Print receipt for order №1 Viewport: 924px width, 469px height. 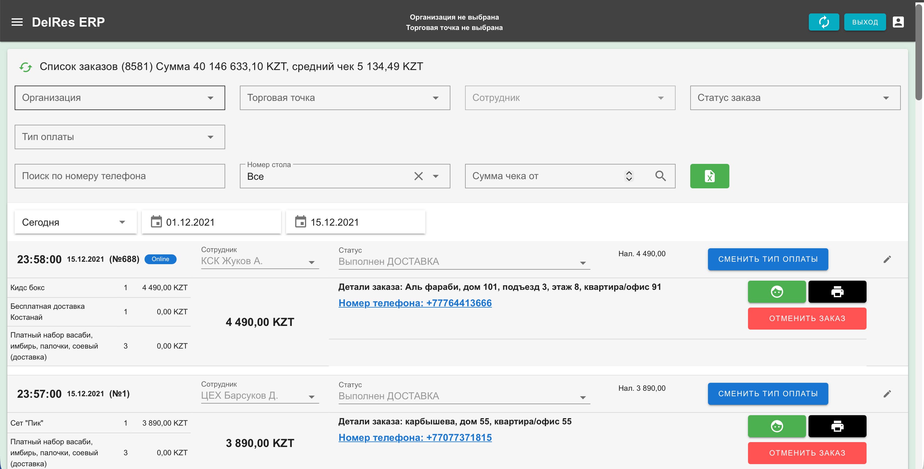pyautogui.click(x=837, y=426)
